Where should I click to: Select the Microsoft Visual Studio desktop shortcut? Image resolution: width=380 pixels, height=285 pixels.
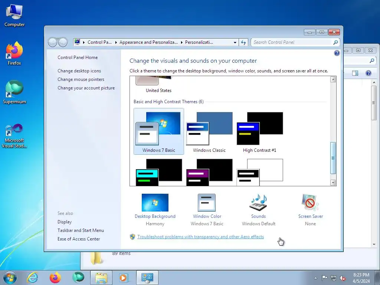tap(14, 136)
